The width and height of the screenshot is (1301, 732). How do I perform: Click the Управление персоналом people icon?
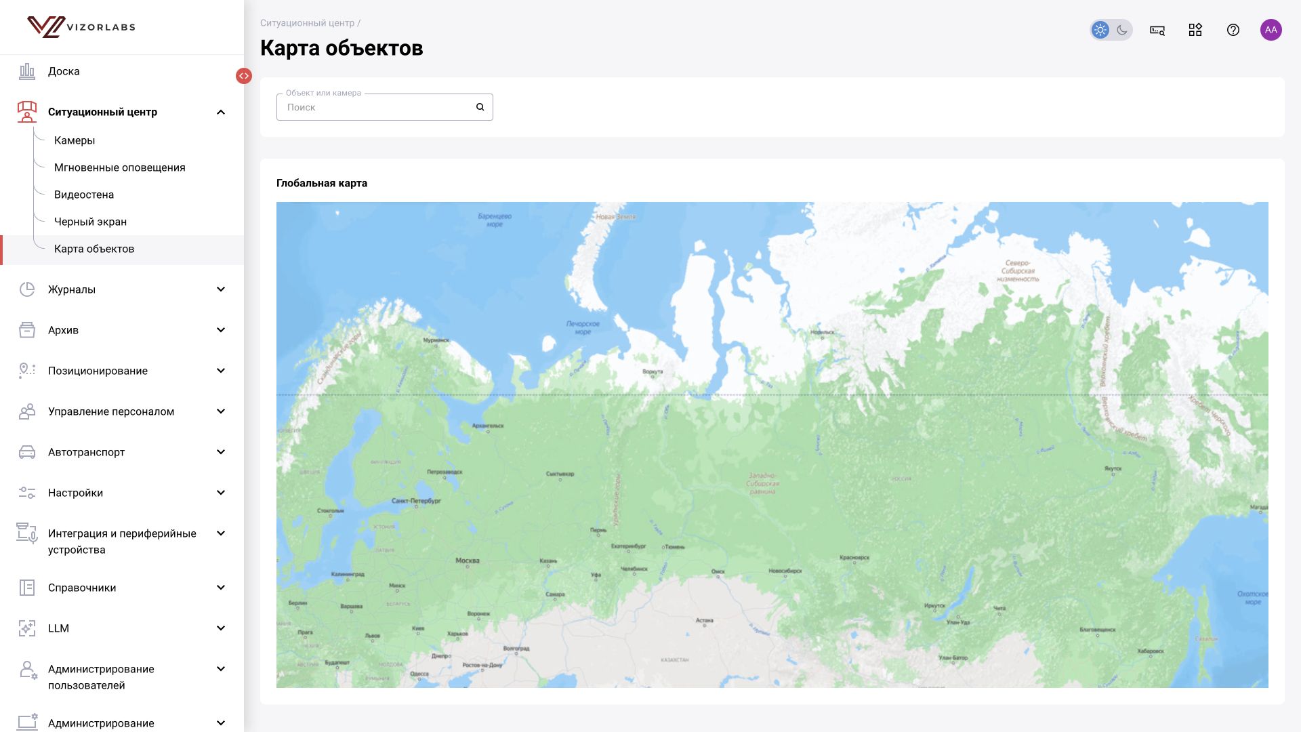click(27, 411)
